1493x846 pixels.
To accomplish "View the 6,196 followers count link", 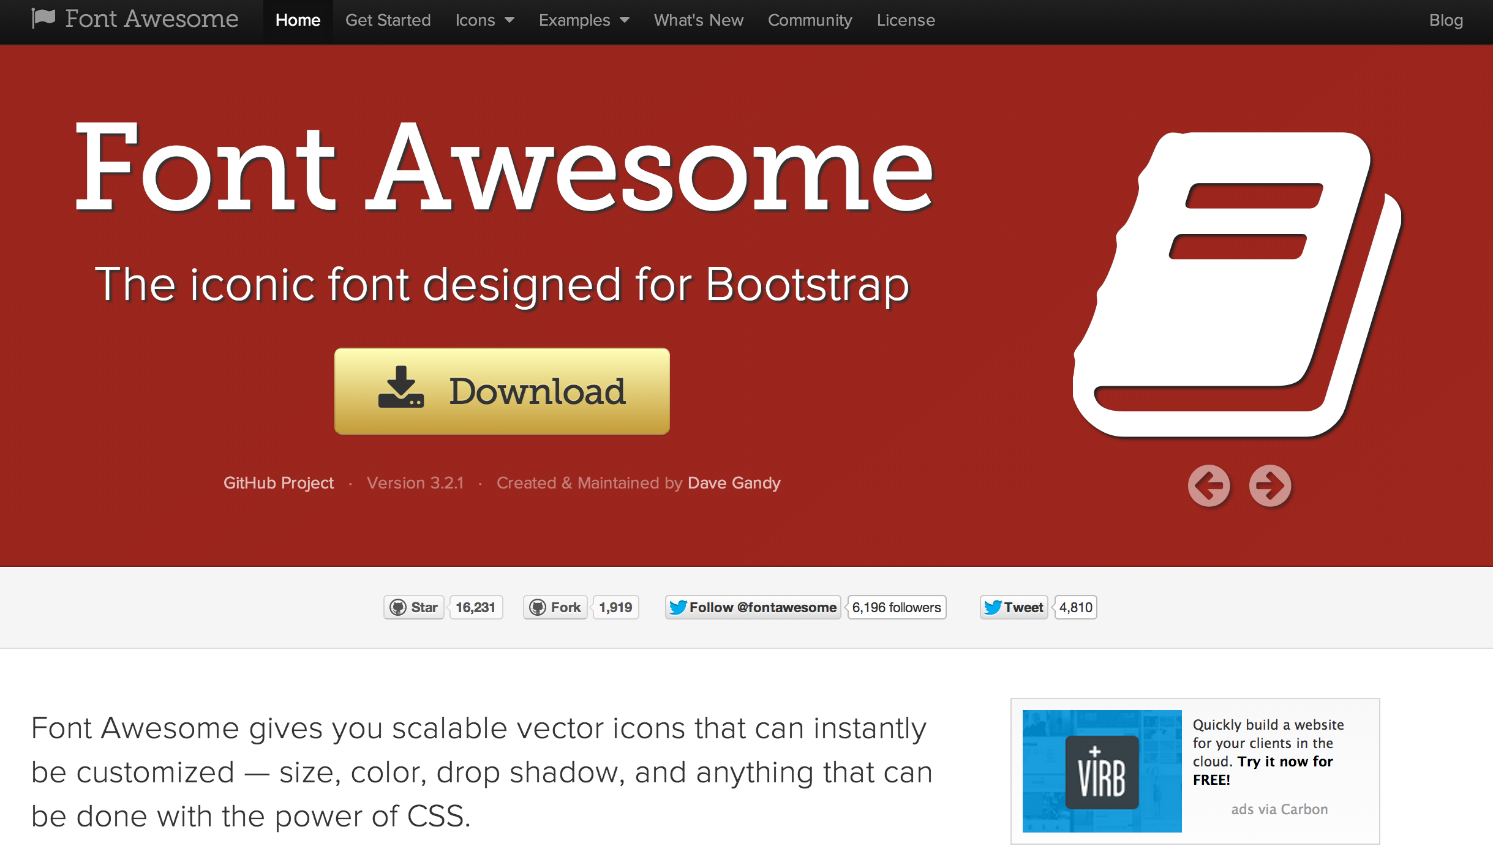I will tap(896, 607).
